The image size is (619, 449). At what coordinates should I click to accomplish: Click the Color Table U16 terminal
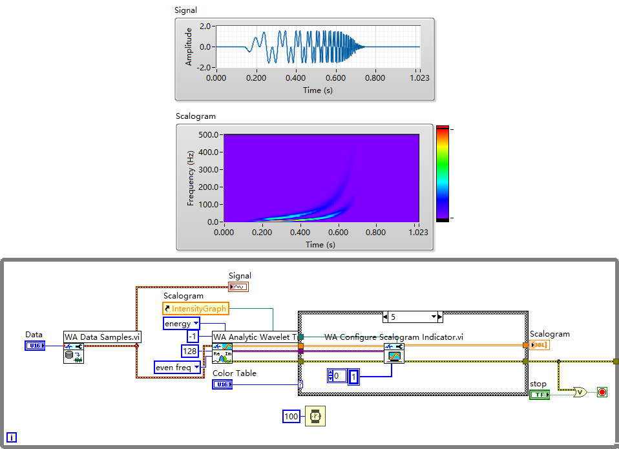[x=222, y=384]
